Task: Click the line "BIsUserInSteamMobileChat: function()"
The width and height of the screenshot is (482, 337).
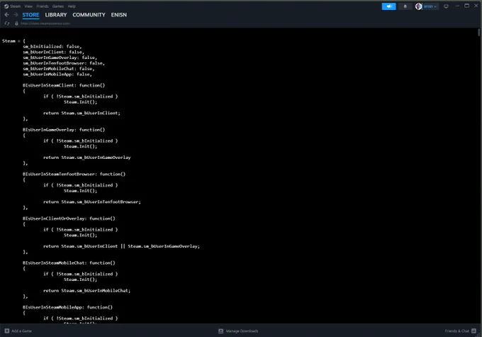Action: click(x=69, y=263)
